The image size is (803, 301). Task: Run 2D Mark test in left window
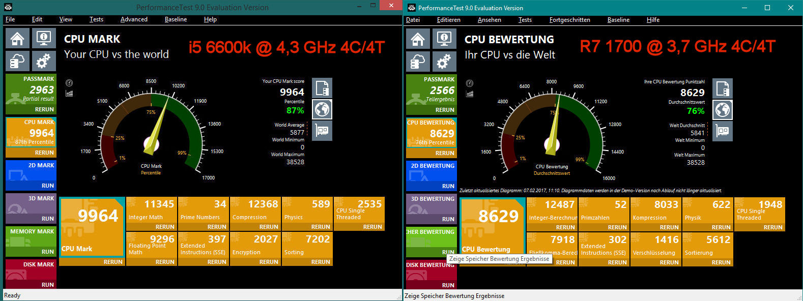[48, 186]
